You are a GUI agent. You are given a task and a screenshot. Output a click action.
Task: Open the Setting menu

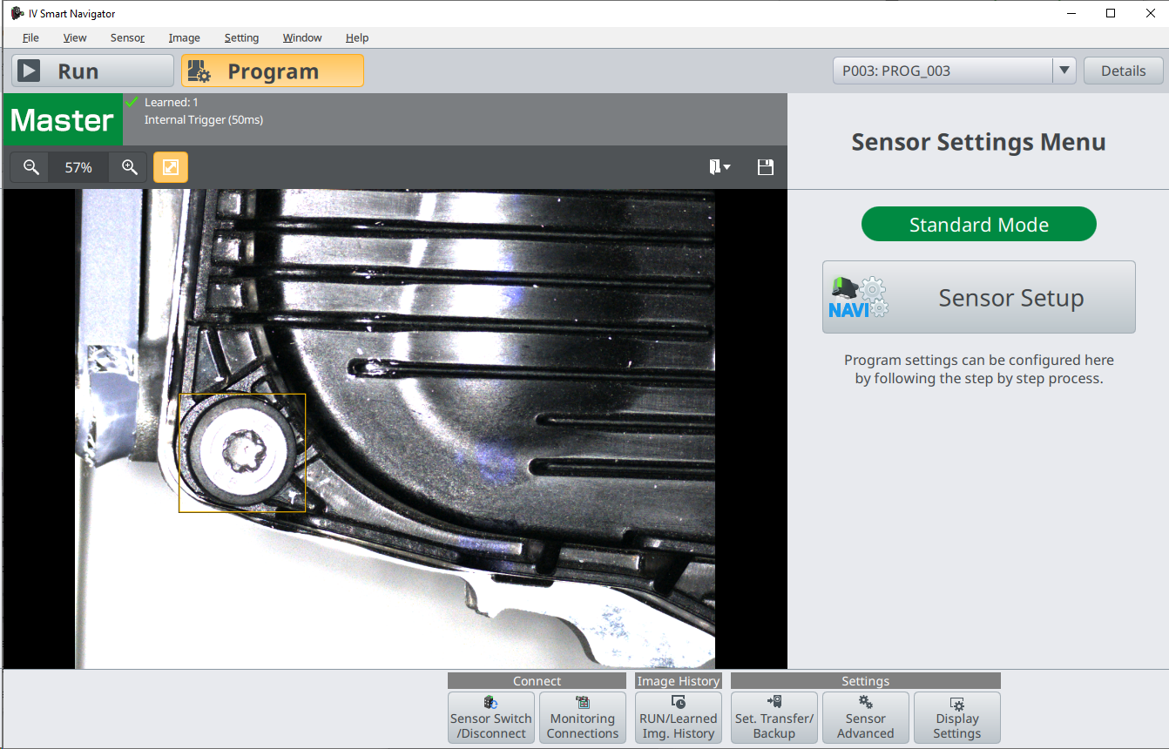[241, 37]
